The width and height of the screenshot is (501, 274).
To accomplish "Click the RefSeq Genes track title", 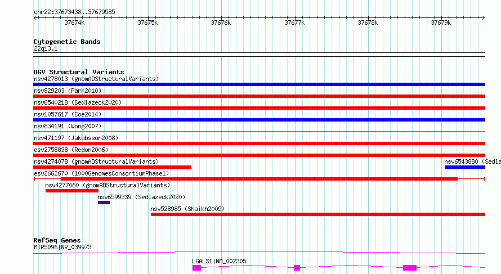I will coord(57,240).
